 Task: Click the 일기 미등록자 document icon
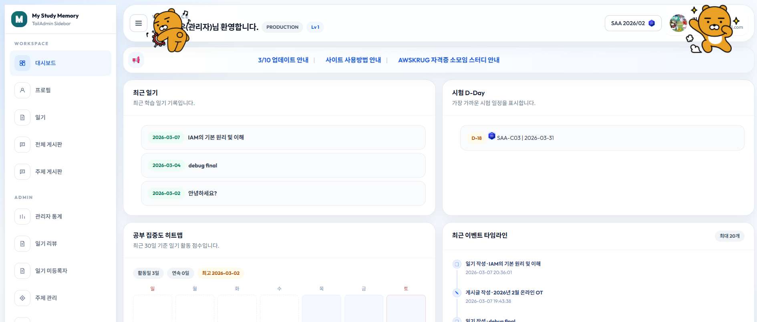pyautogui.click(x=22, y=271)
